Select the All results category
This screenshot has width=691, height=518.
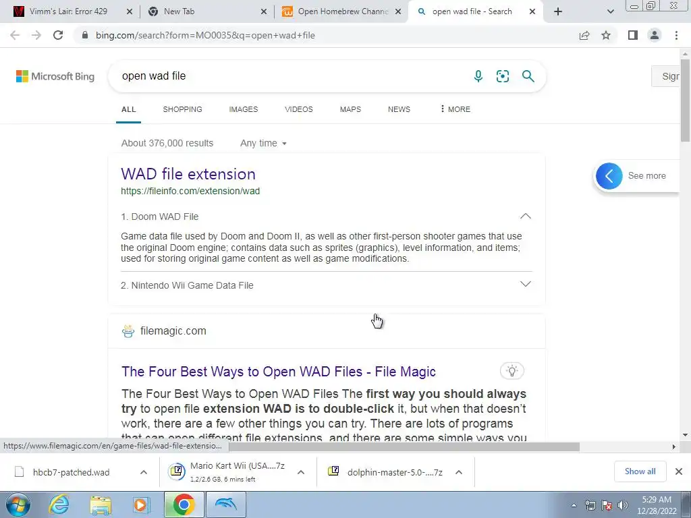(129, 109)
